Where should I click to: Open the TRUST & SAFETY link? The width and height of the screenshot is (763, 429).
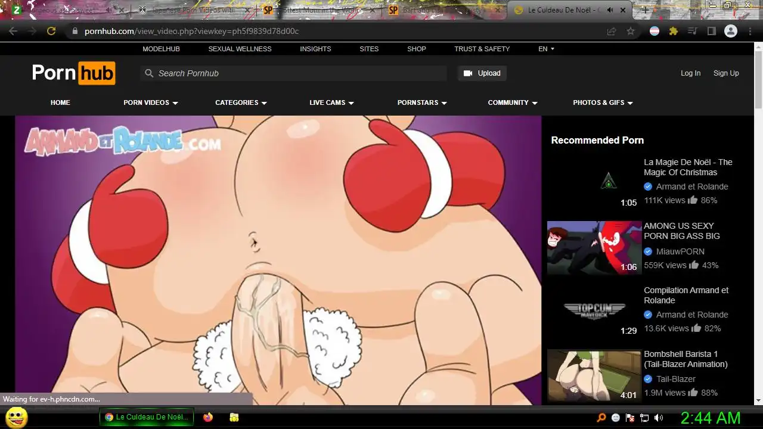pyautogui.click(x=482, y=49)
